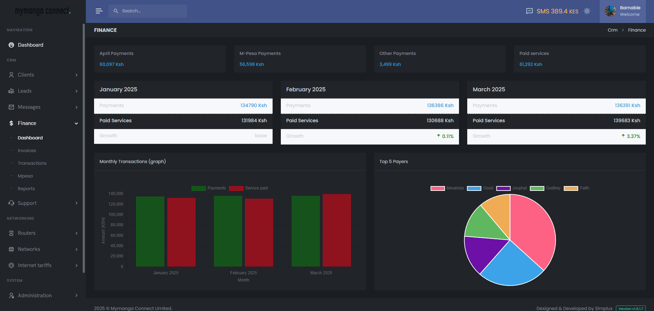Click into the Search input field
This screenshot has width=654, height=311.
click(151, 11)
